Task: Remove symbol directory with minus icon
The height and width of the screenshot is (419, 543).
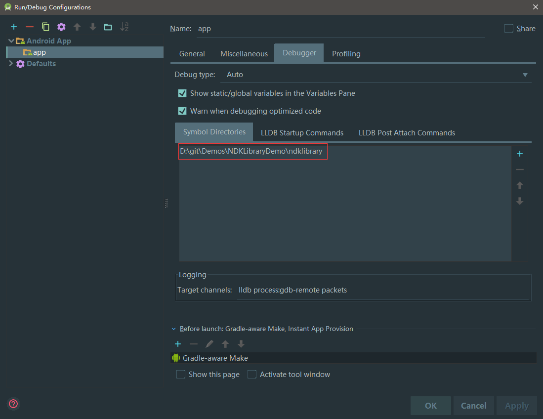Action: click(x=519, y=169)
